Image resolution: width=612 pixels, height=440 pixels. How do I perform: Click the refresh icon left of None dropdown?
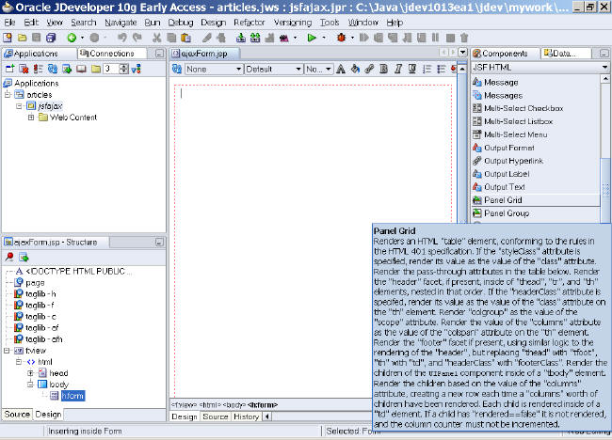coord(177,69)
